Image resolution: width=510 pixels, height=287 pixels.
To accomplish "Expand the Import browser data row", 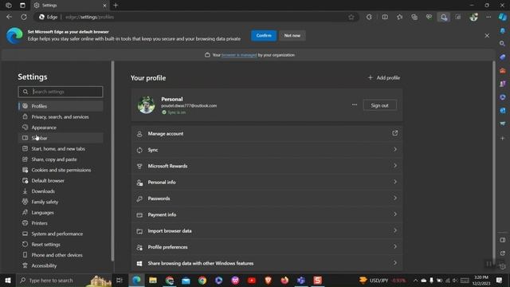I will point(267,230).
